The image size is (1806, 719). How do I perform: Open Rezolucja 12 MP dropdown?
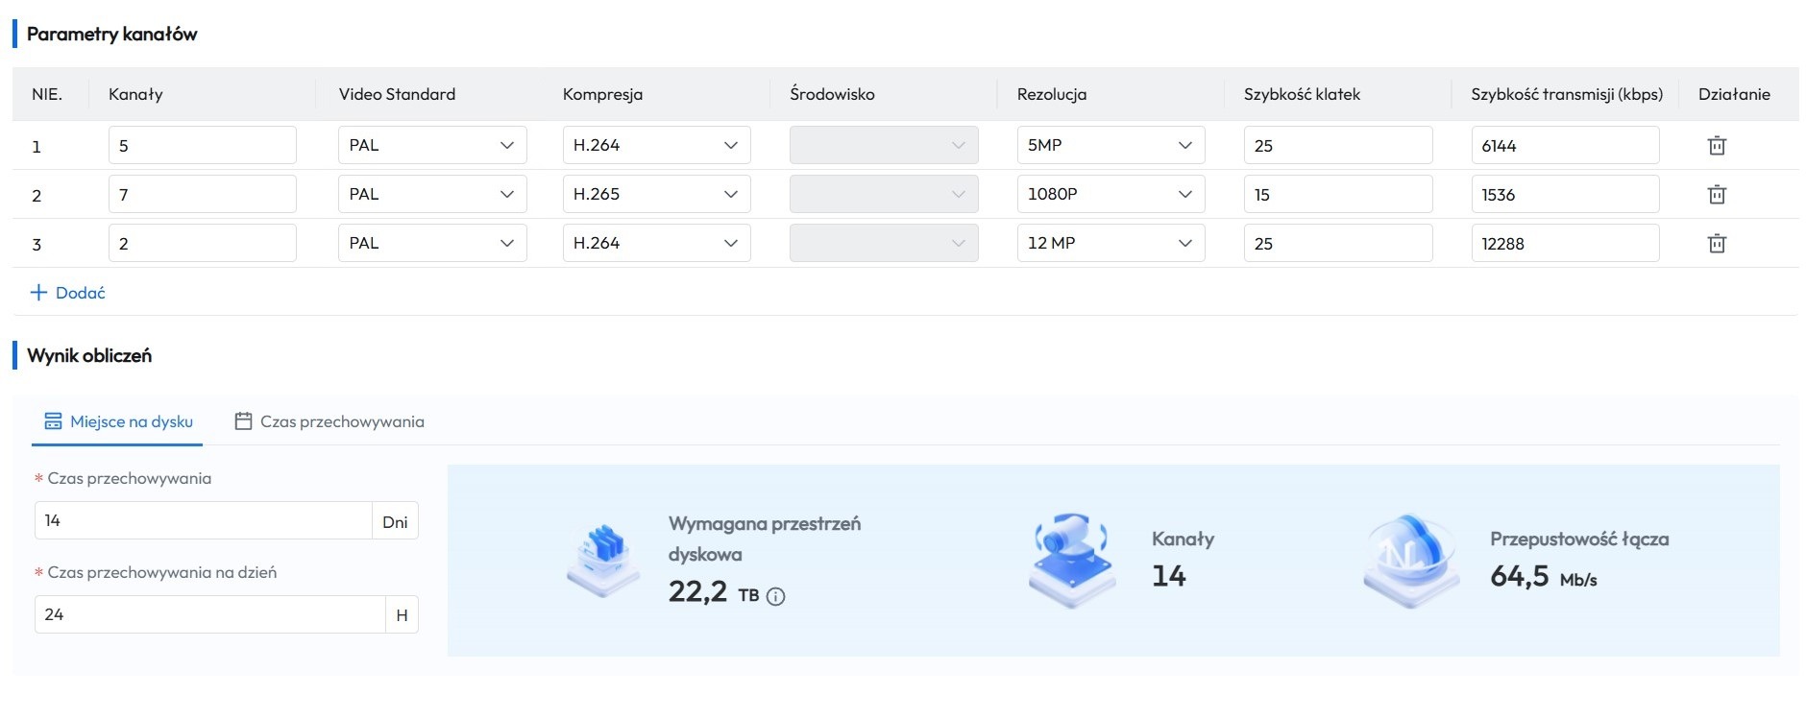click(1110, 244)
